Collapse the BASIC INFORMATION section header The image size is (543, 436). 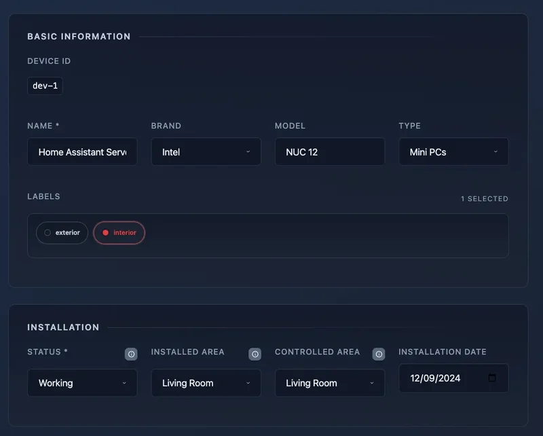click(79, 37)
